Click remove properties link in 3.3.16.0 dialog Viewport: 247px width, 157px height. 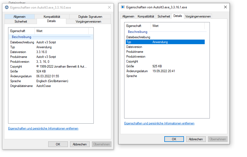(43, 128)
